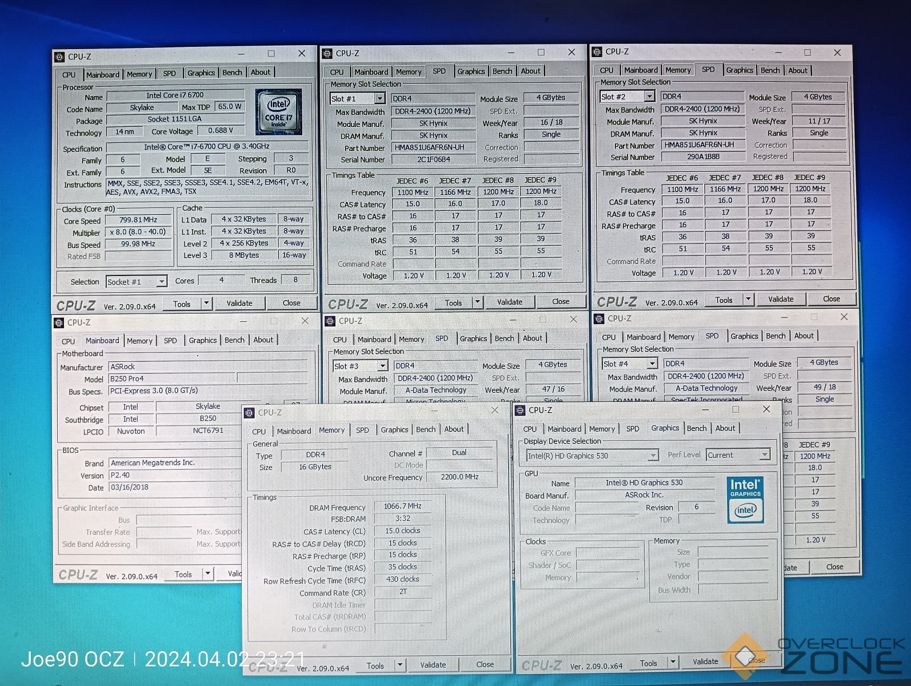Click Validate in 16 GBytes Memory window

(433, 665)
